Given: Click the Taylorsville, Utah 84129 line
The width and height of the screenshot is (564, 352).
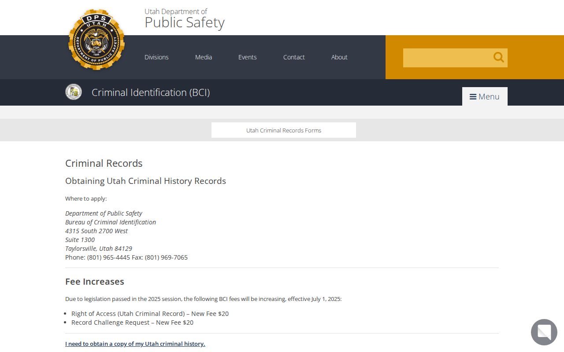Looking at the screenshot, I should [99, 249].
